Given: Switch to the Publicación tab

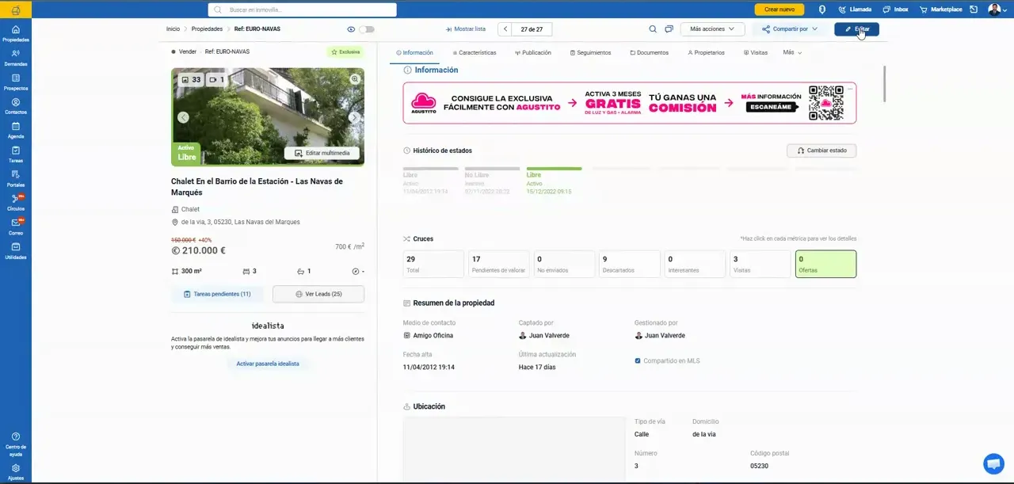Looking at the screenshot, I should tap(533, 52).
